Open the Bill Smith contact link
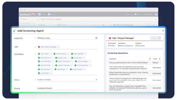This screenshot has height=100, width=177. coord(141,46)
